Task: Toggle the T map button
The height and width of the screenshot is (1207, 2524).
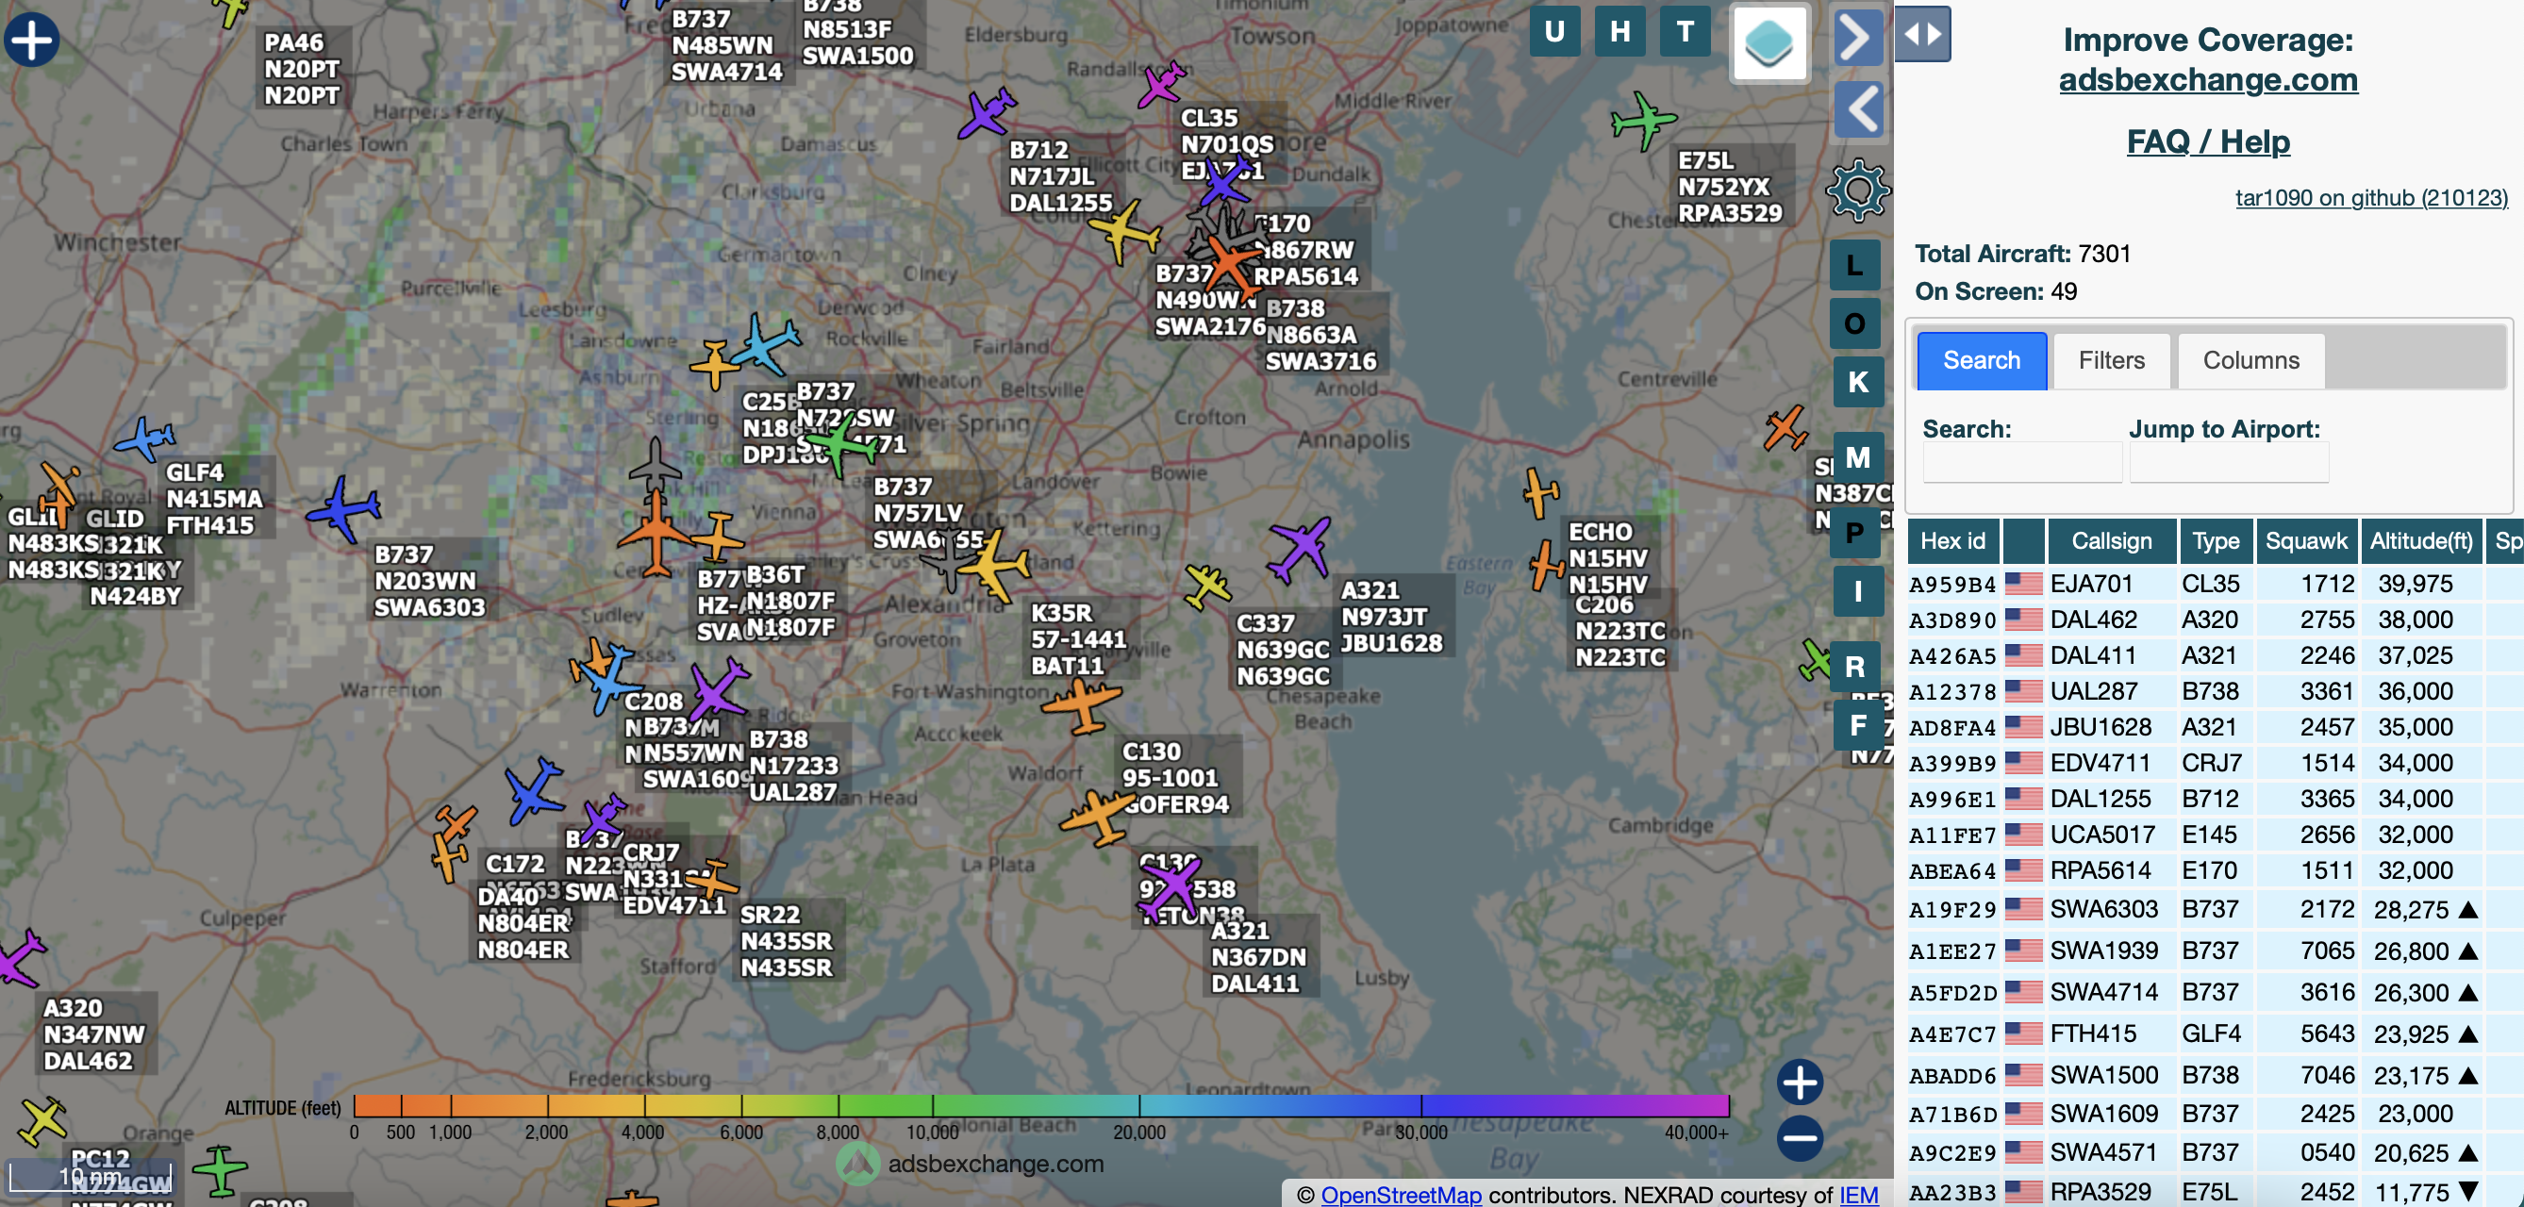Action: pos(1685,31)
